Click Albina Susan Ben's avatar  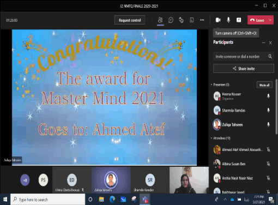click(217, 164)
